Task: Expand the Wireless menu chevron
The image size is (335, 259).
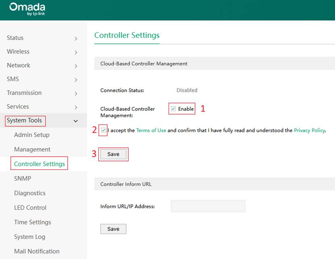Action: (x=76, y=52)
